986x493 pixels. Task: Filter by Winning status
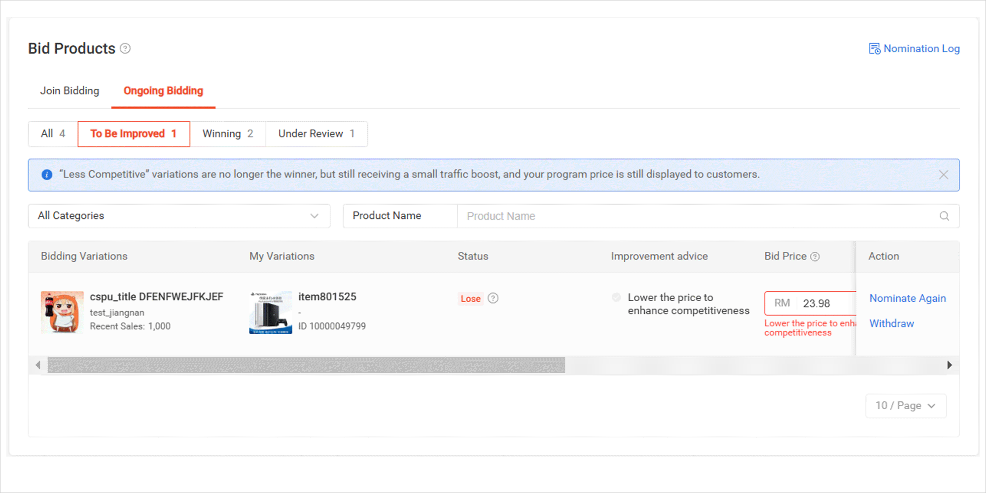click(228, 134)
